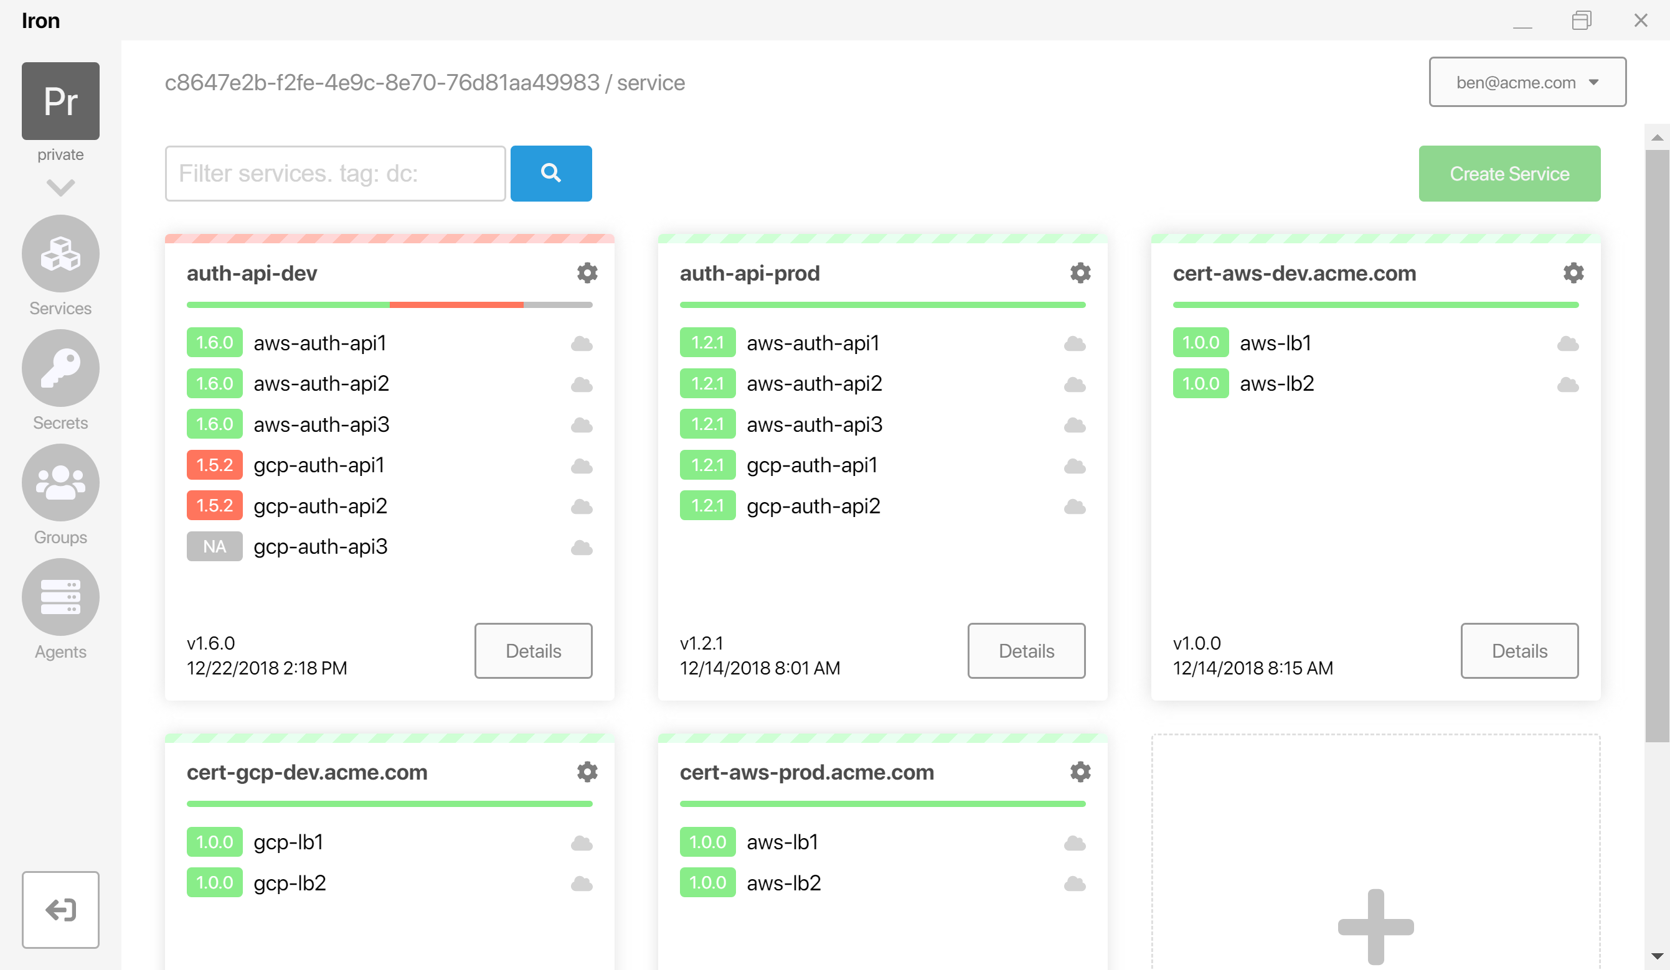
Task: Select the Pr private project tile
Action: coord(60,101)
